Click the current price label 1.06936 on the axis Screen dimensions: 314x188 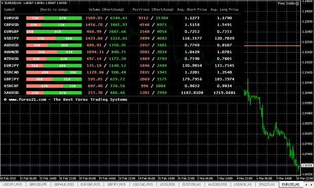click(307, 166)
